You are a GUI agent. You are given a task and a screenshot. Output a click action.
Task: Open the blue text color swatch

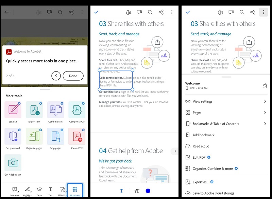(x=148, y=191)
